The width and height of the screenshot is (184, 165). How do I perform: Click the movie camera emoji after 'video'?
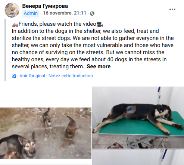(x=100, y=24)
